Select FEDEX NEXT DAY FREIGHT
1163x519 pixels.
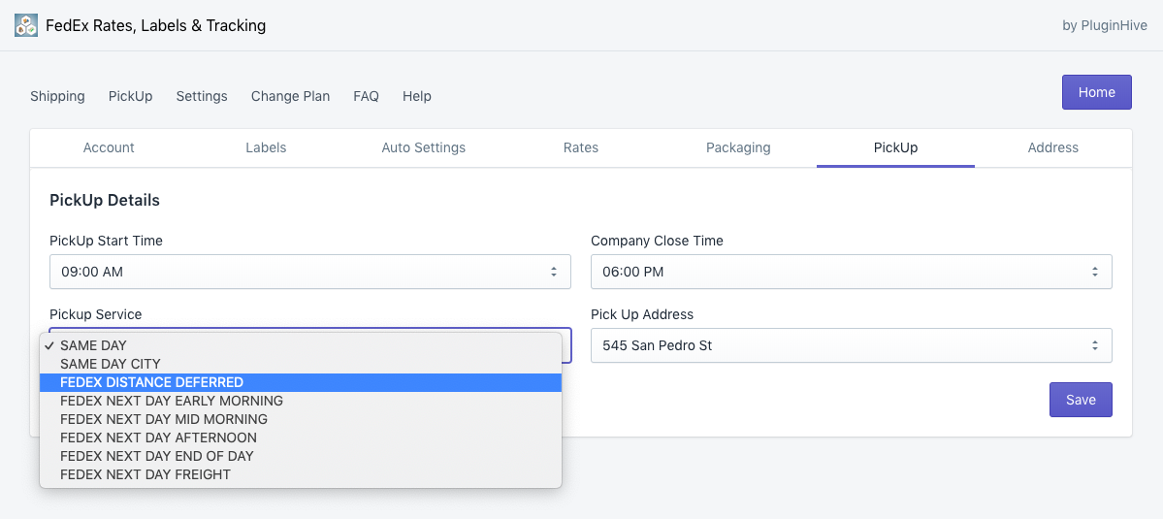(x=301, y=474)
